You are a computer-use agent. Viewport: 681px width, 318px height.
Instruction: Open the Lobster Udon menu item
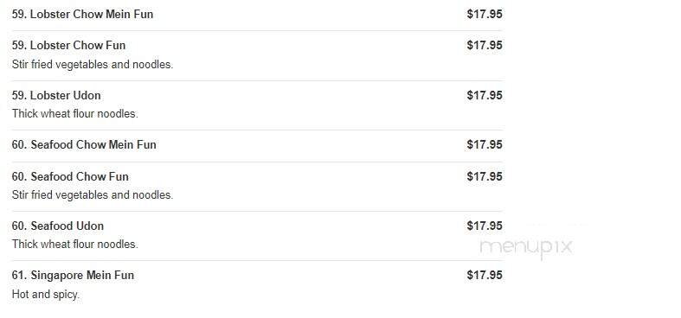coord(56,95)
